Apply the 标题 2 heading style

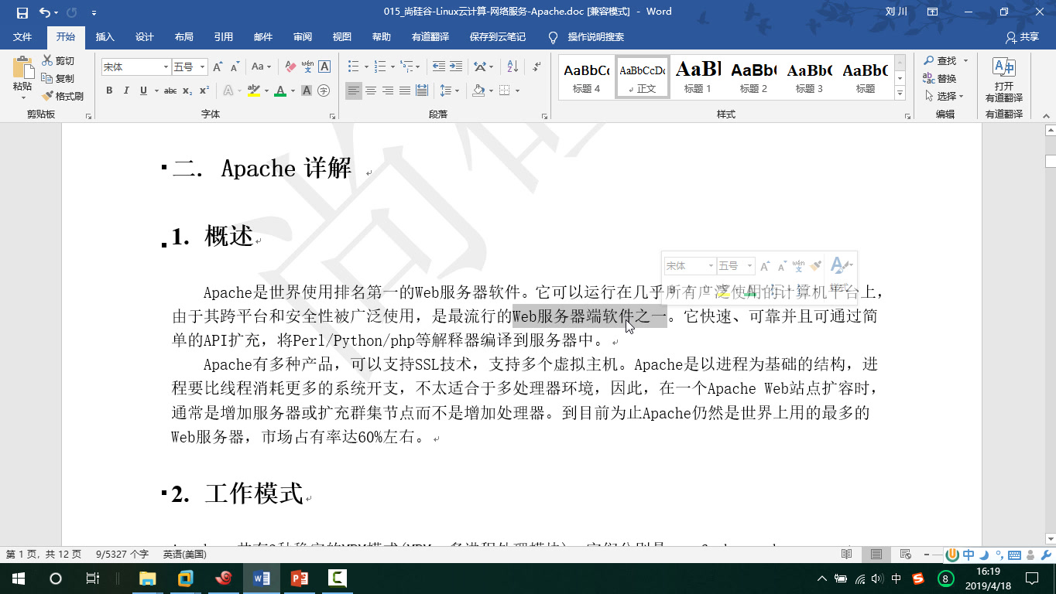pyautogui.click(x=753, y=77)
